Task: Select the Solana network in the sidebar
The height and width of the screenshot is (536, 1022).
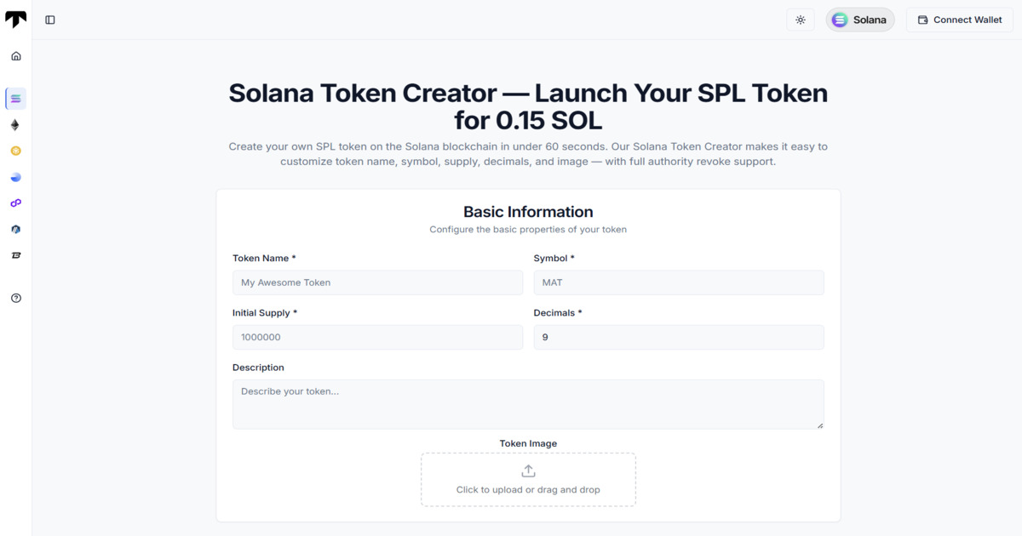Action: (x=15, y=98)
